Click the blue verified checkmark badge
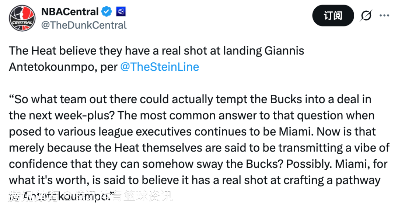Image resolution: width=398 pixels, height=209 pixels. [x=107, y=12]
